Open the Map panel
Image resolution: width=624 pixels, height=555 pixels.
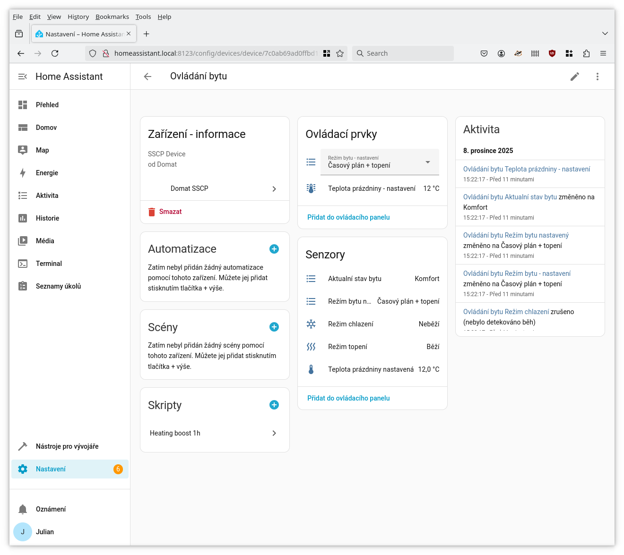click(70, 150)
